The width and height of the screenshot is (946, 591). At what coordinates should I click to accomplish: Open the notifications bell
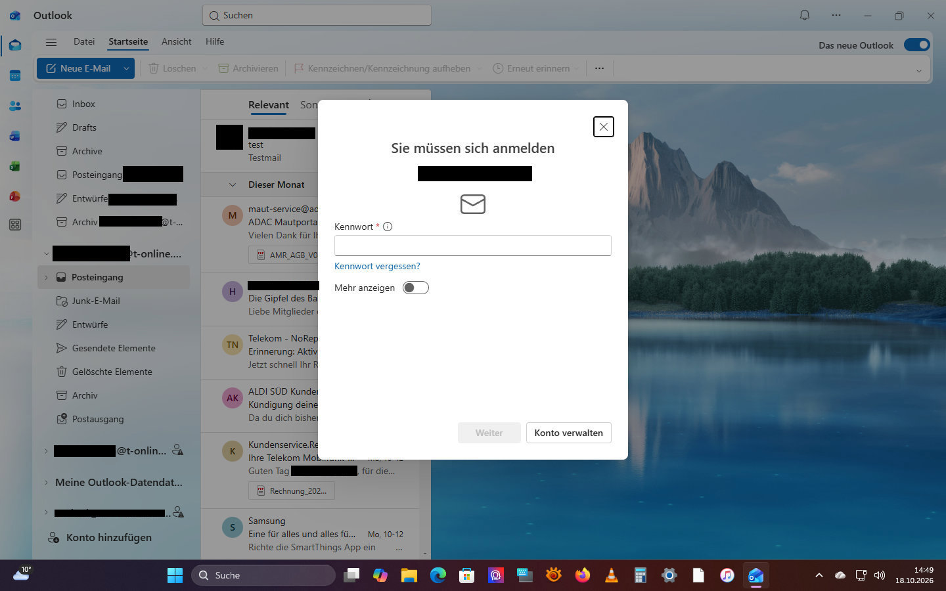805,15
